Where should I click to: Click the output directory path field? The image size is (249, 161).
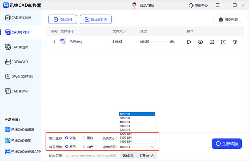(92, 156)
